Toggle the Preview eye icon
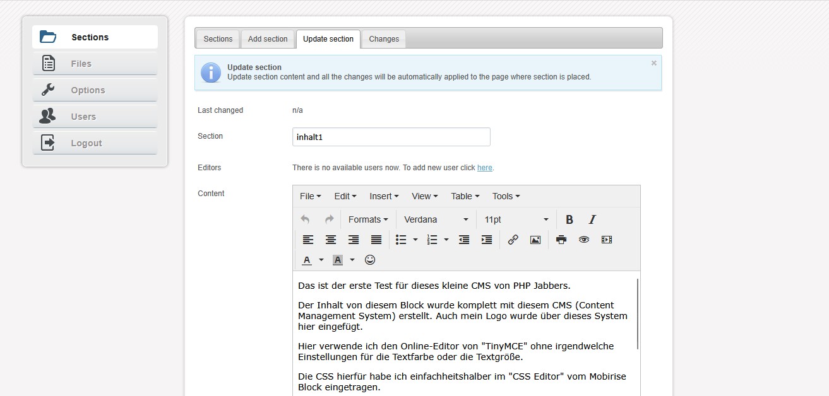This screenshot has height=396, width=829. 584,240
